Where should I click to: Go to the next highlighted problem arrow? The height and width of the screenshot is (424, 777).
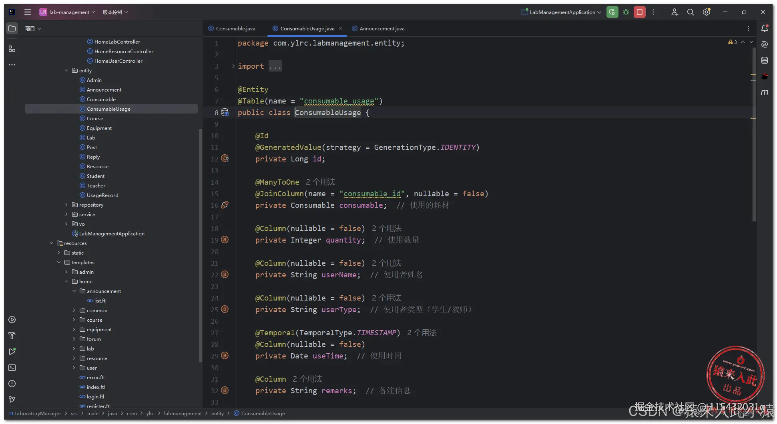(x=751, y=42)
